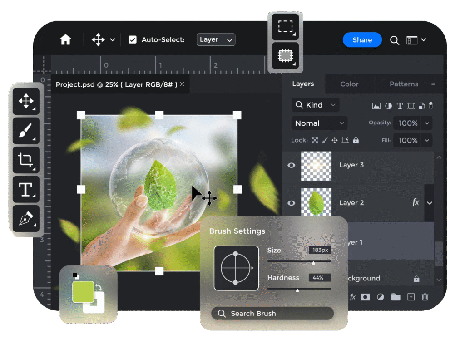Open the search magnifier in top bar

pos(395,40)
